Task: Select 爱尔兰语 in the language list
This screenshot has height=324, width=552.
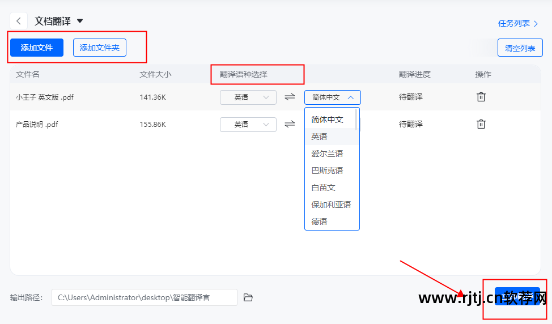Action: coord(332,154)
